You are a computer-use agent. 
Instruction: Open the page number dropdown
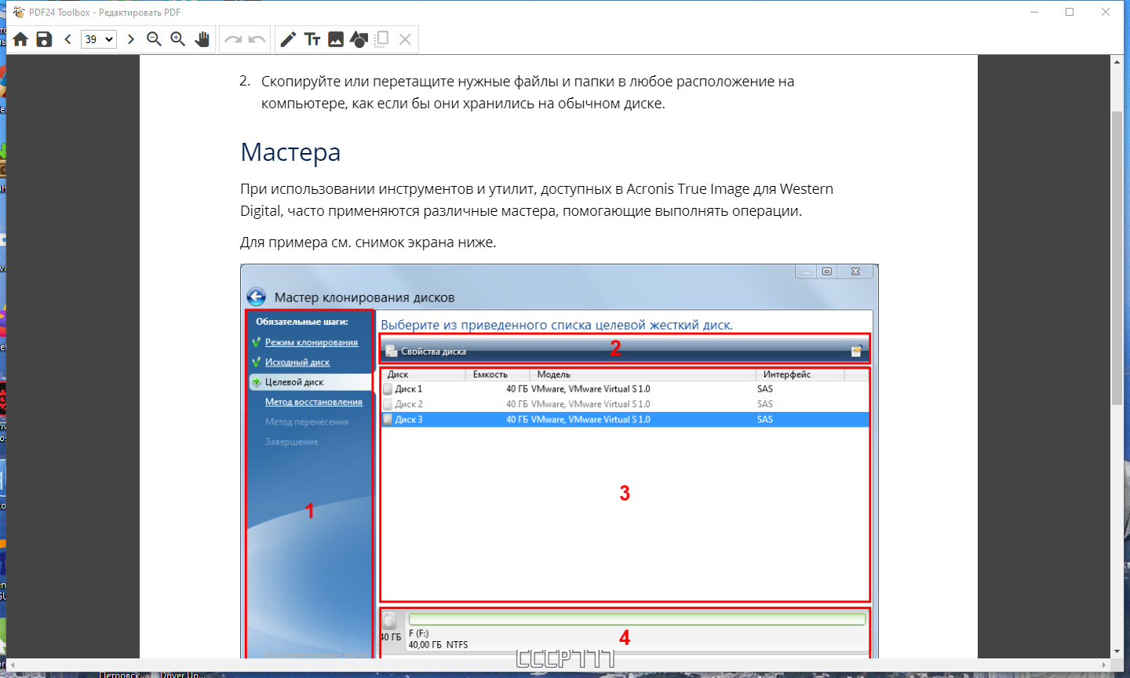pos(98,38)
